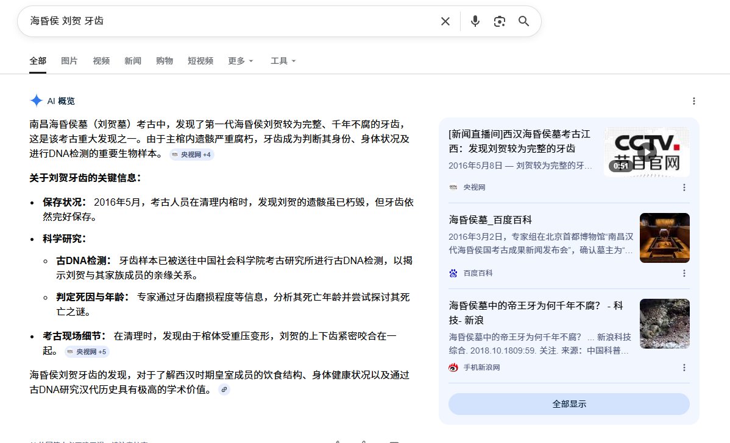
Task: Click the 保存状况 bullet label
Action: tap(64, 202)
